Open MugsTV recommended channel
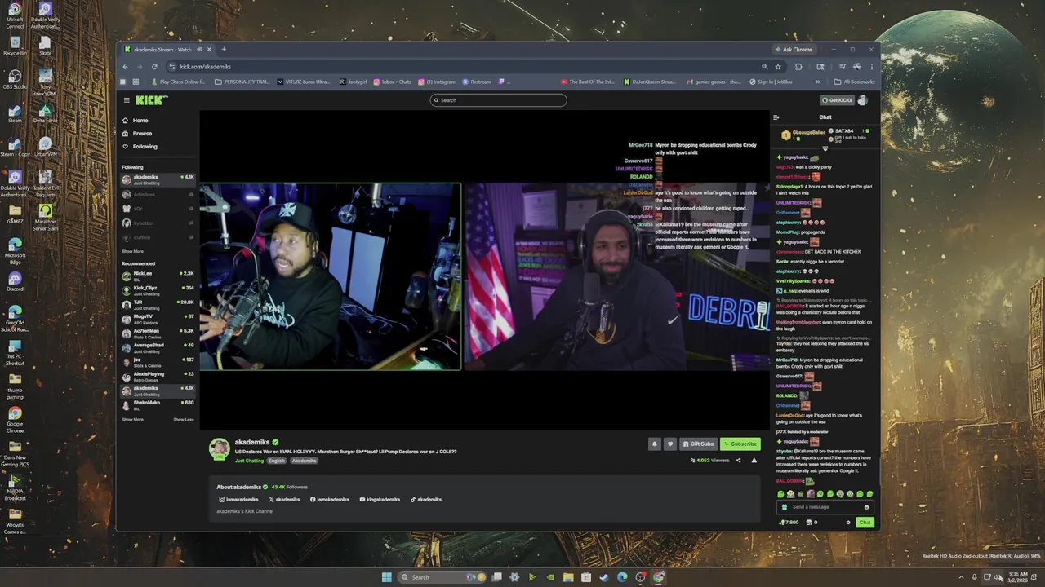The width and height of the screenshot is (1045, 587). click(158, 319)
